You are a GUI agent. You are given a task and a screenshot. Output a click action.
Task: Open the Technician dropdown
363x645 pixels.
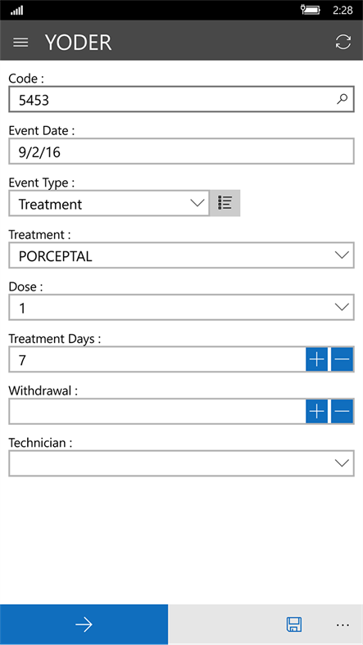[x=182, y=463]
